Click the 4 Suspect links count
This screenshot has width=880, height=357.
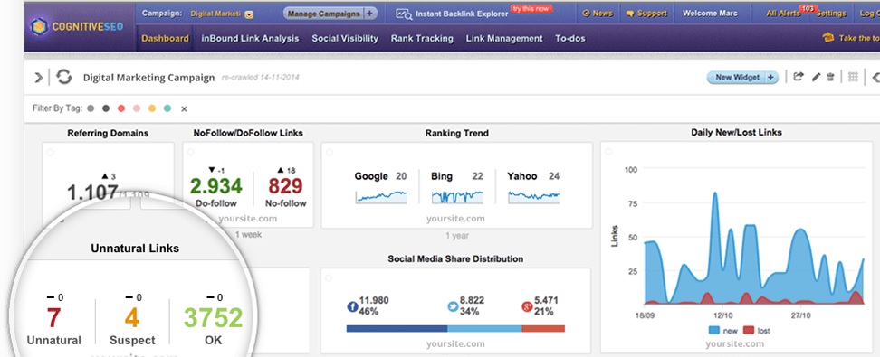click(132, 318)
